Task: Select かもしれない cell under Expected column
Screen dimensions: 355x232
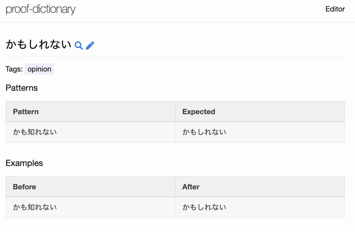Action: click(260, 132)
